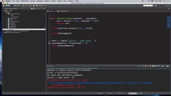Screen dimensions: 171x96
Task: Open the File menu
Action: coord(14,1)
